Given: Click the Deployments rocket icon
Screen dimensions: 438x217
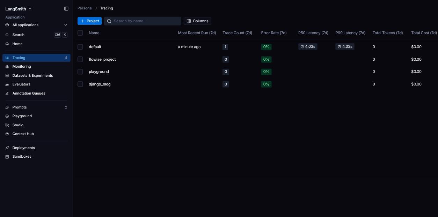Looking at the screenshot, I should [7, 148].
